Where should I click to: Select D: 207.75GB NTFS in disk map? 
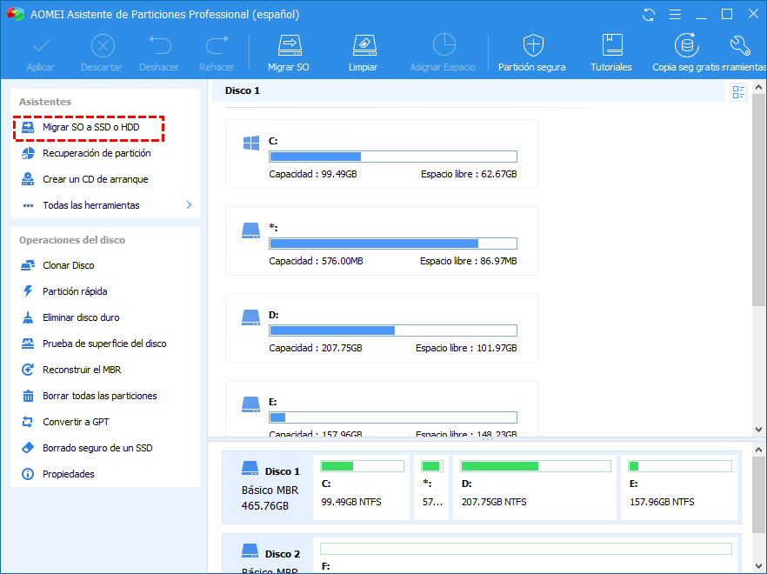pos(535,487)
